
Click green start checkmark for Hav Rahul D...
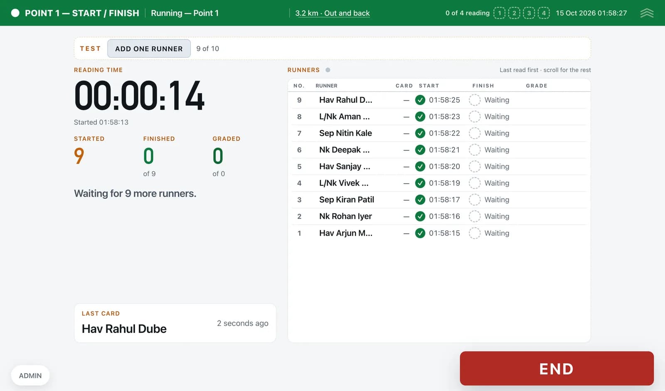tap(420, 100)
